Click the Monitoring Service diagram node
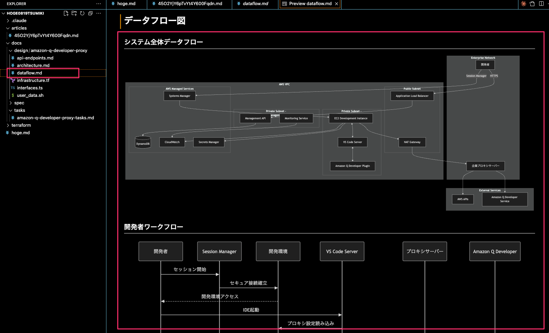549x333 pixels. [296, 118]
